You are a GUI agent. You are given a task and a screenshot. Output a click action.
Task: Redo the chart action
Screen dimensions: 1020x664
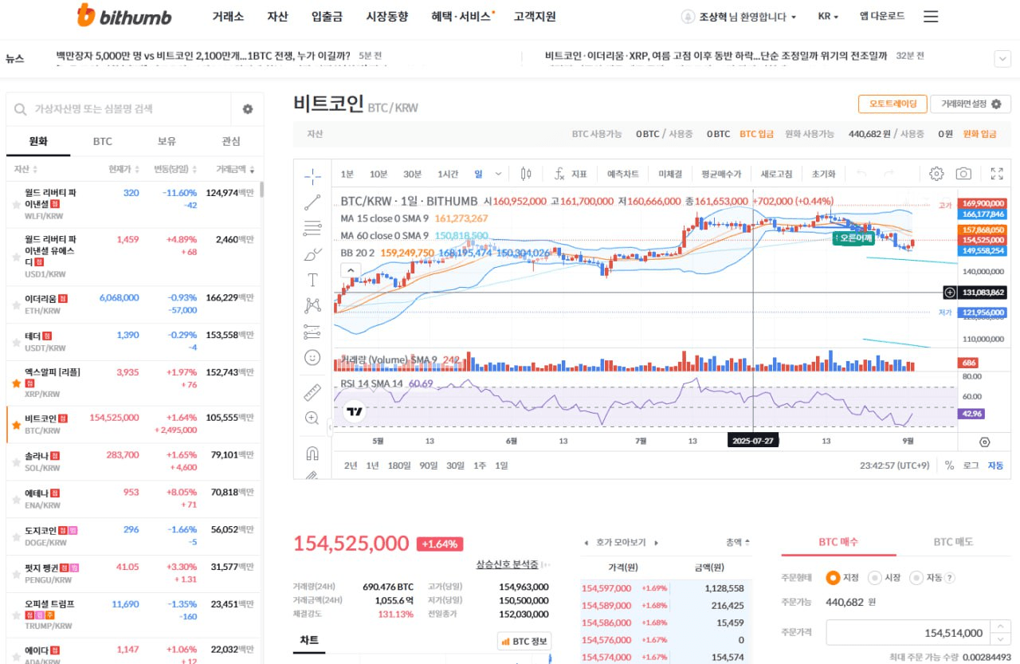tap(889, 174)
